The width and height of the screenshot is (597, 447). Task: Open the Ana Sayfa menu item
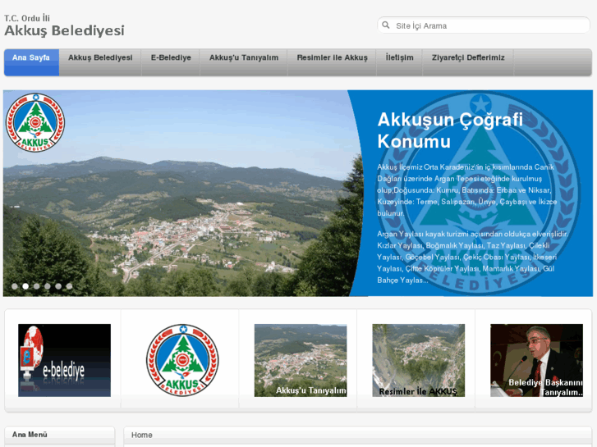(31, 62)
